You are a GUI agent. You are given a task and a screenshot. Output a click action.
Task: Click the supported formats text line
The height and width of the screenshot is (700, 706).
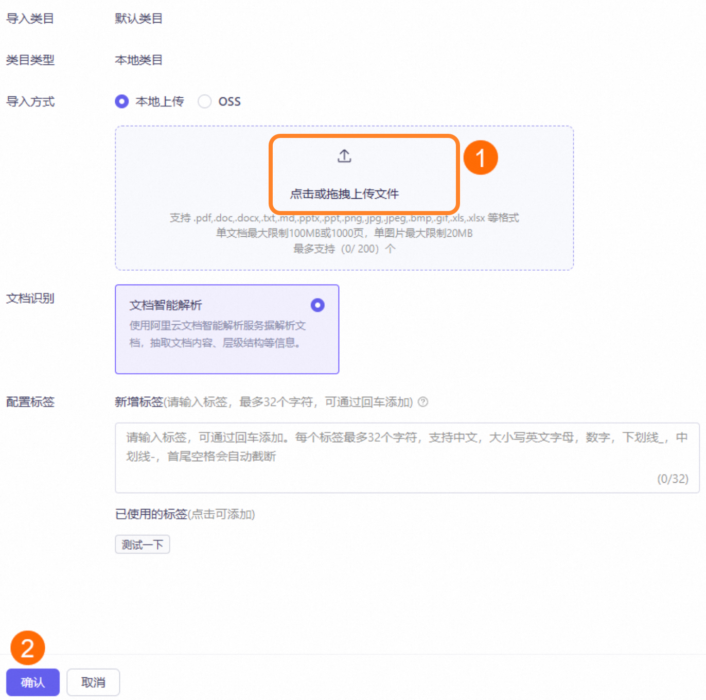(x=344, y=218)
